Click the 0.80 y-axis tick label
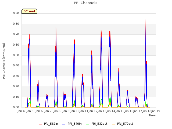This screenshot has height=129, width=172. tap(16, 24)
